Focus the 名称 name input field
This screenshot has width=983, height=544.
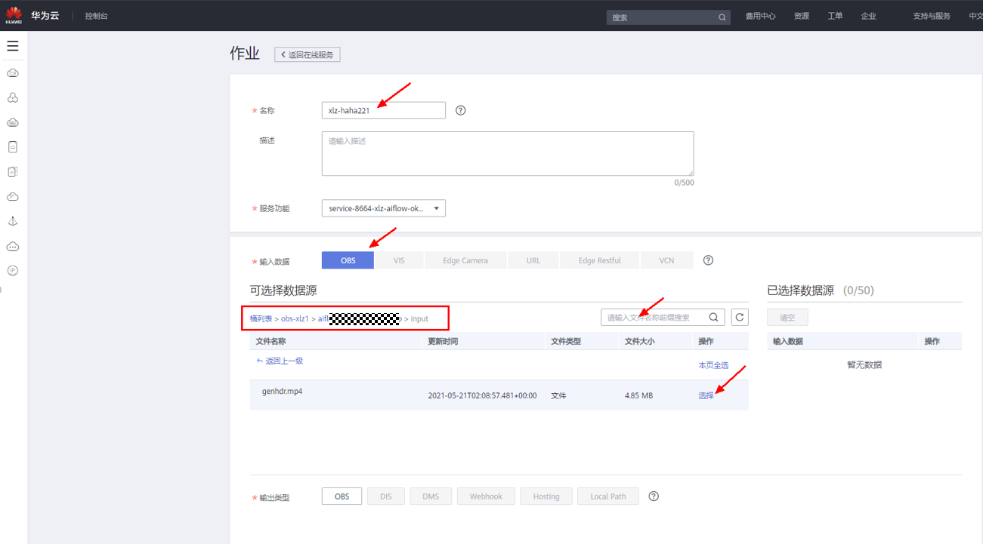384,110
